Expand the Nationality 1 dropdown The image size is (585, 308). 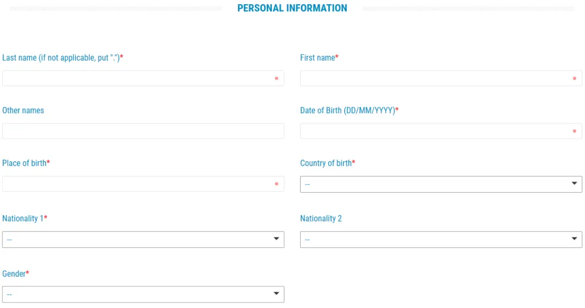(143, 239)
